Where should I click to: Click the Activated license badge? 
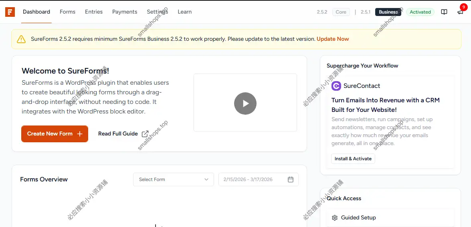pyautogui.click(x=420, y=12)
